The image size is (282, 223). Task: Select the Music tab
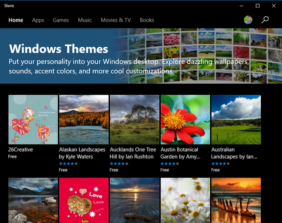pyautogui.click(x=85, y=20)
